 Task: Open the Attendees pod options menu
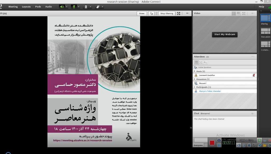(x=253, y=57)
